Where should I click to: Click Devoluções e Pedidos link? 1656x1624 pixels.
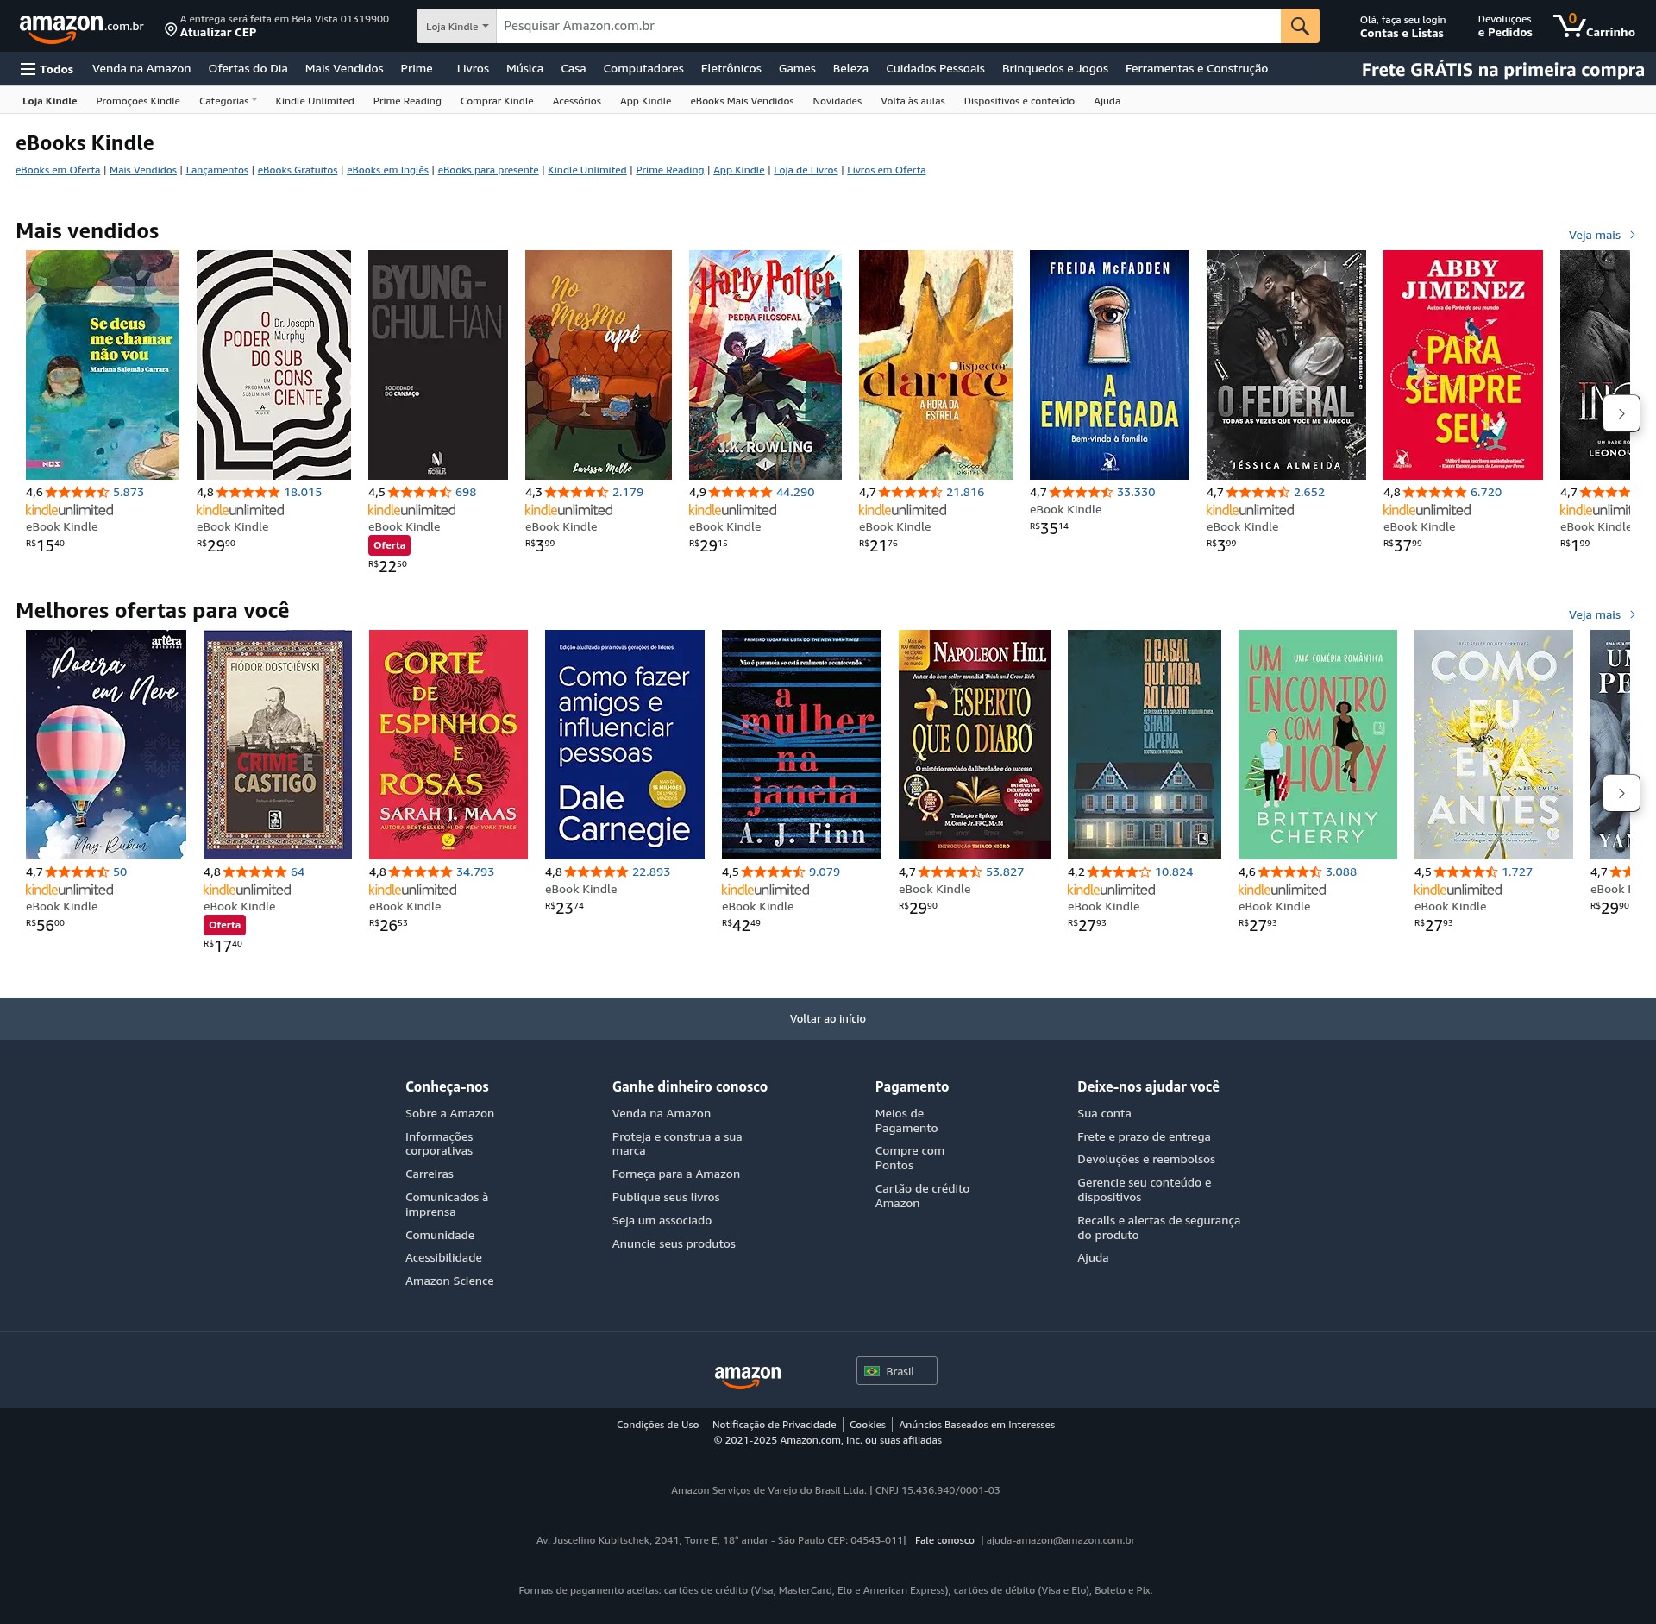click(1504, 27)
